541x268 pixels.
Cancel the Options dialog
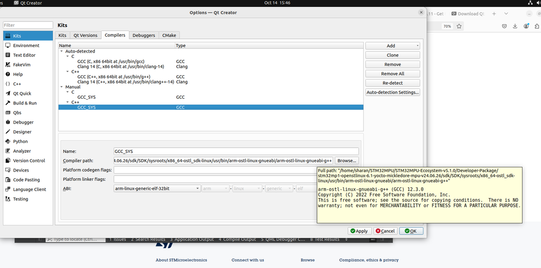click(386, 231)
